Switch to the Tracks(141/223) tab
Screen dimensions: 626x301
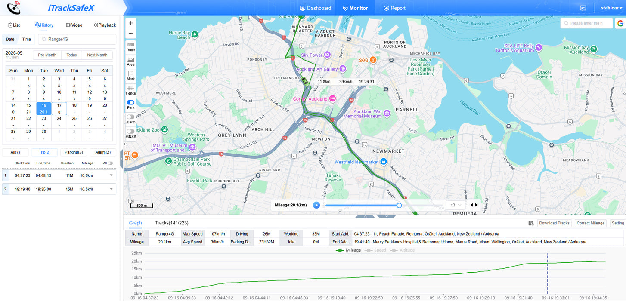(171, 223)
